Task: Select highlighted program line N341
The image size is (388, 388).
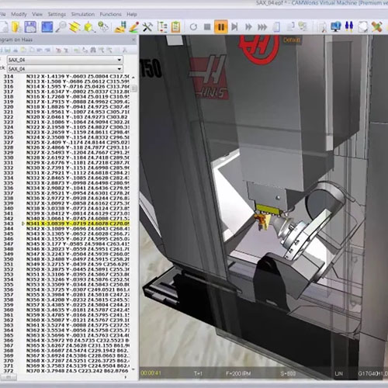Action: pos(78,223)
